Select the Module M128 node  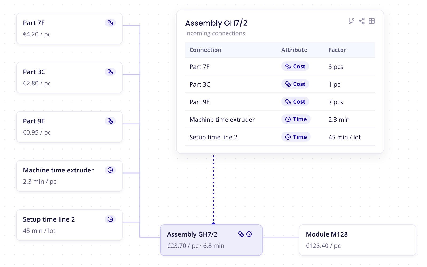358,240
